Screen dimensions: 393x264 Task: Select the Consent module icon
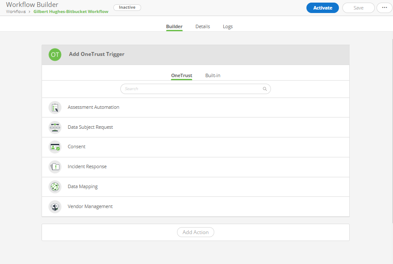click(x=55, y=147)
